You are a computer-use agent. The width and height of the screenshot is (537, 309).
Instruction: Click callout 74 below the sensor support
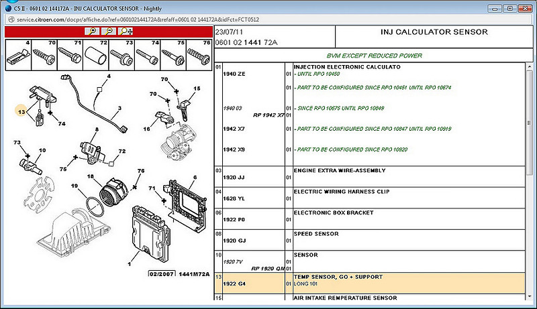tap(62, 123)
